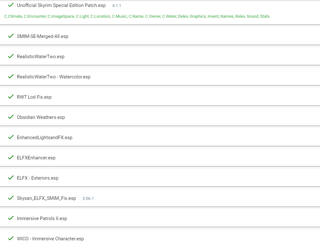Click checkmark beside Obsidian Weathers.esp

(11, 117)
